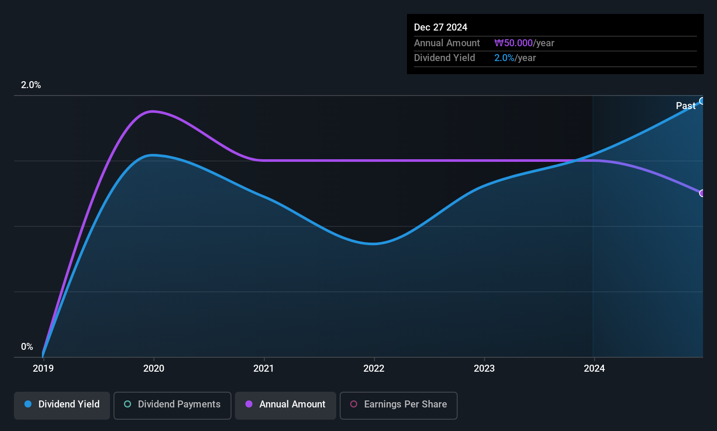Click the 2022 x-axis label

(x=374, y=369)
